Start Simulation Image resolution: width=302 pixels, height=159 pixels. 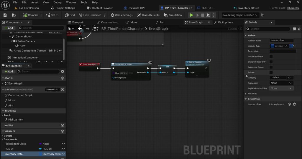tap(173, 15)
